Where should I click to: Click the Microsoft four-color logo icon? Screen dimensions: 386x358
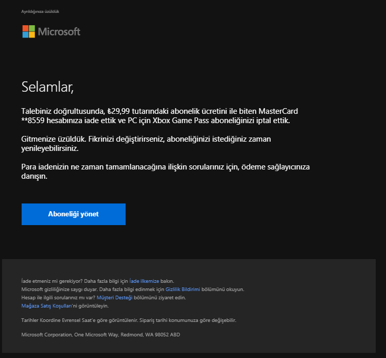(29, 31)
